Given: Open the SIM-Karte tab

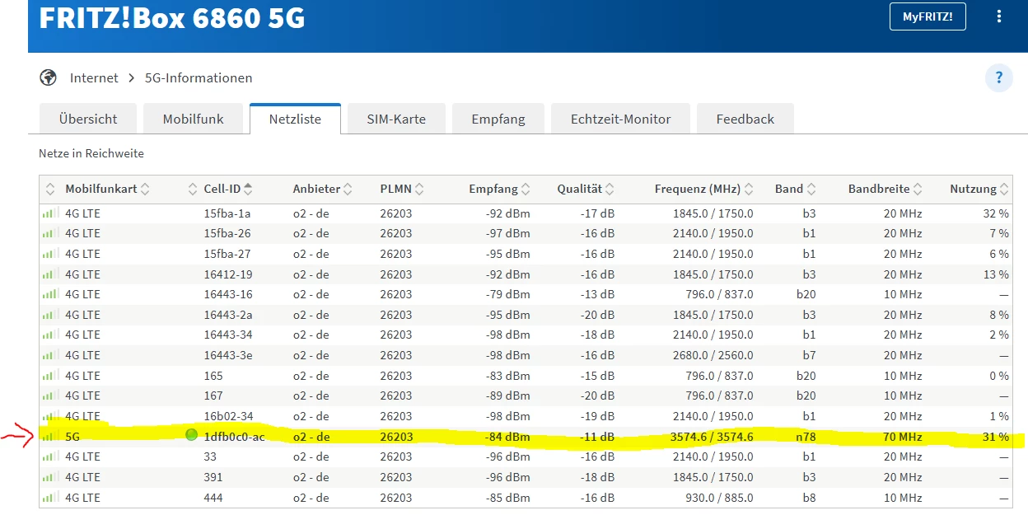Looking at the screenshot, I should [x=396, y=119].
